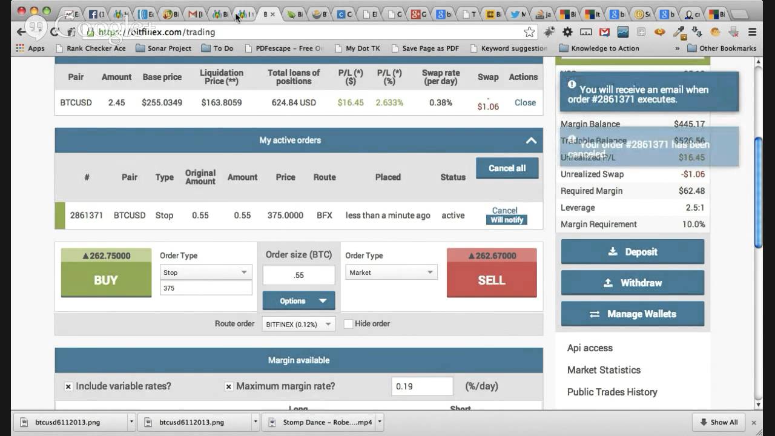Viewport: 775px width, 436px height.
Task: Open sell-side Order Type dropdown showing Market
Action: 391,272
